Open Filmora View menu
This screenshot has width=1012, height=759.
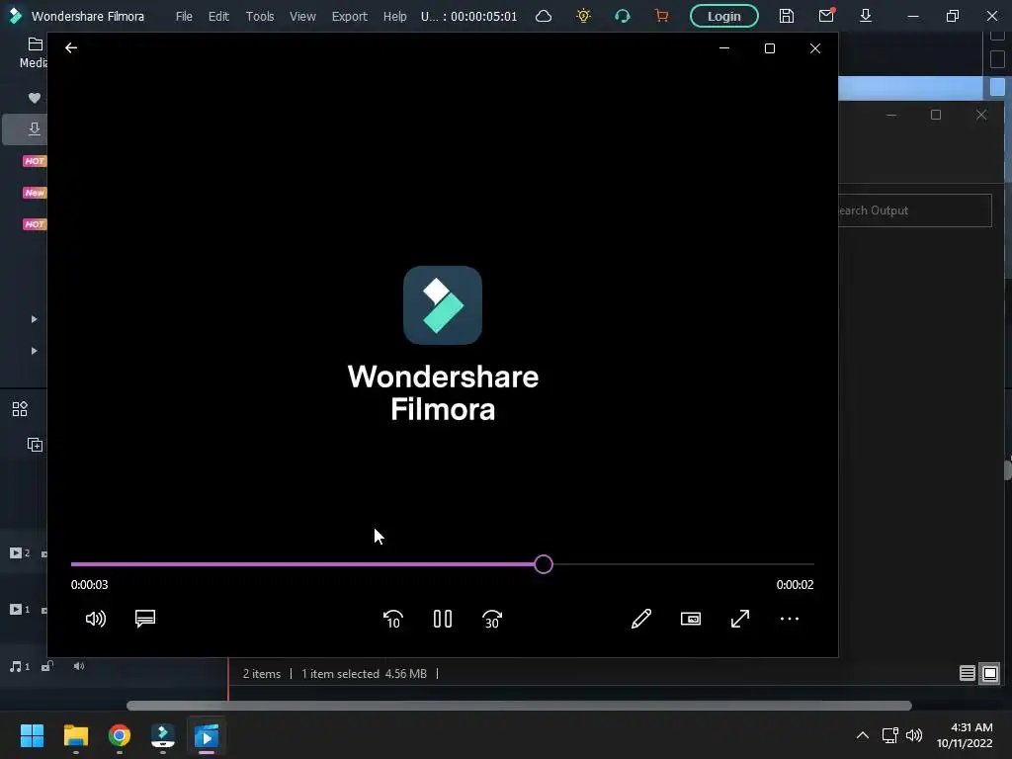[x=302, y=16]
